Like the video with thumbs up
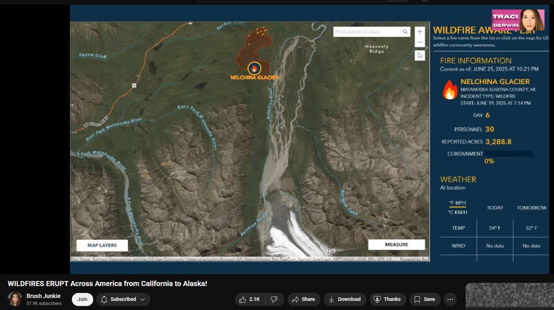Screen dimensions: 554x310 (x=250, y=299)
